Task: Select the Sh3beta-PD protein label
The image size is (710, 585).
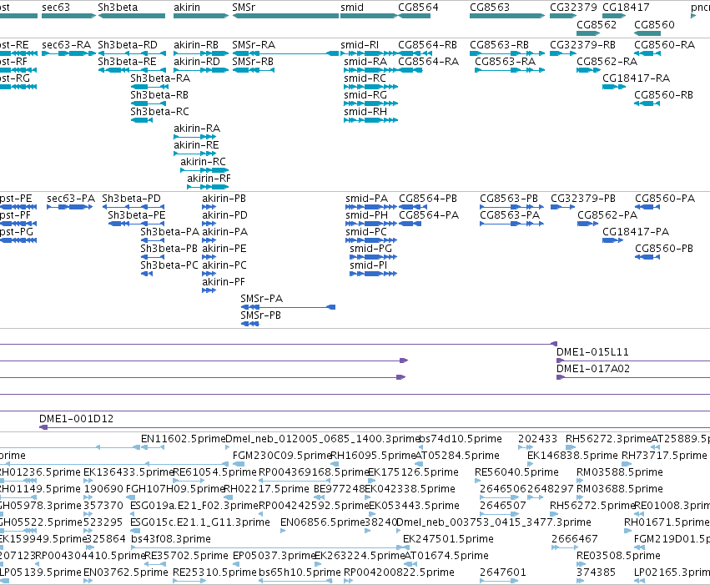Action: click(131, 199)
